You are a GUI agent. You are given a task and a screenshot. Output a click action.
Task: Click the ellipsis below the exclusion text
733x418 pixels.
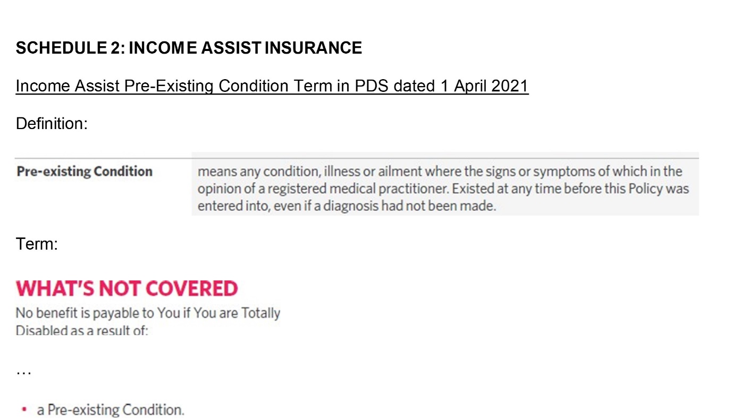coord(24,372)
